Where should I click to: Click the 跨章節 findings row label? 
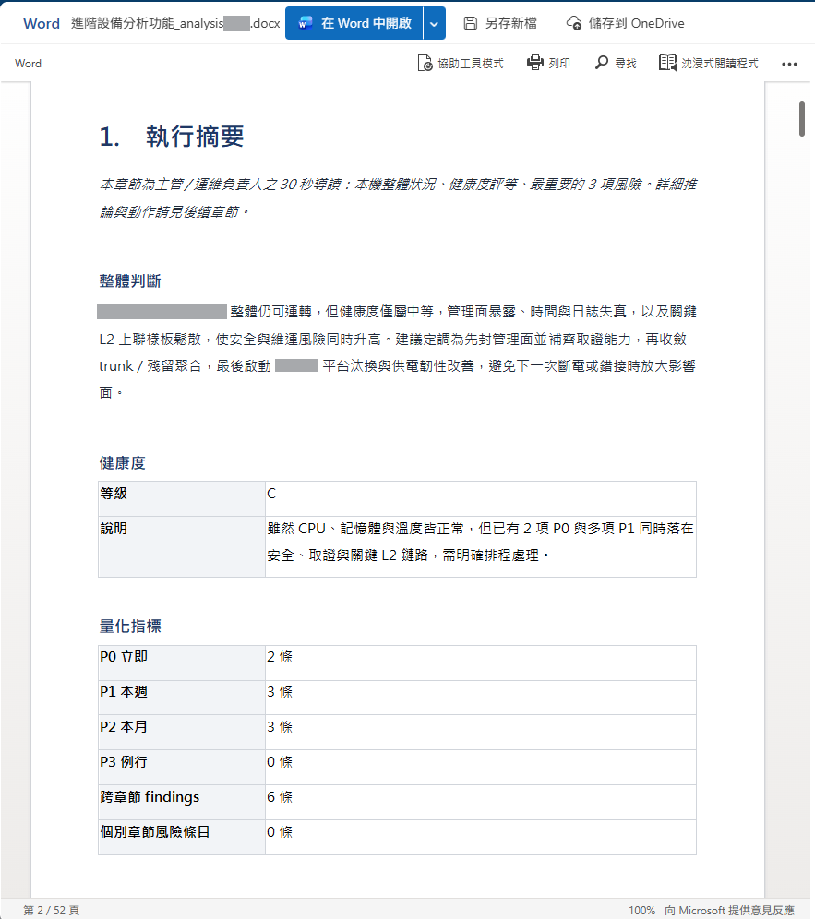coord(150,797)
